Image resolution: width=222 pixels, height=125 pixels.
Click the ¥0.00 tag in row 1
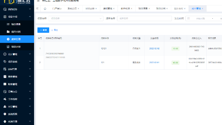pos(175,49)
